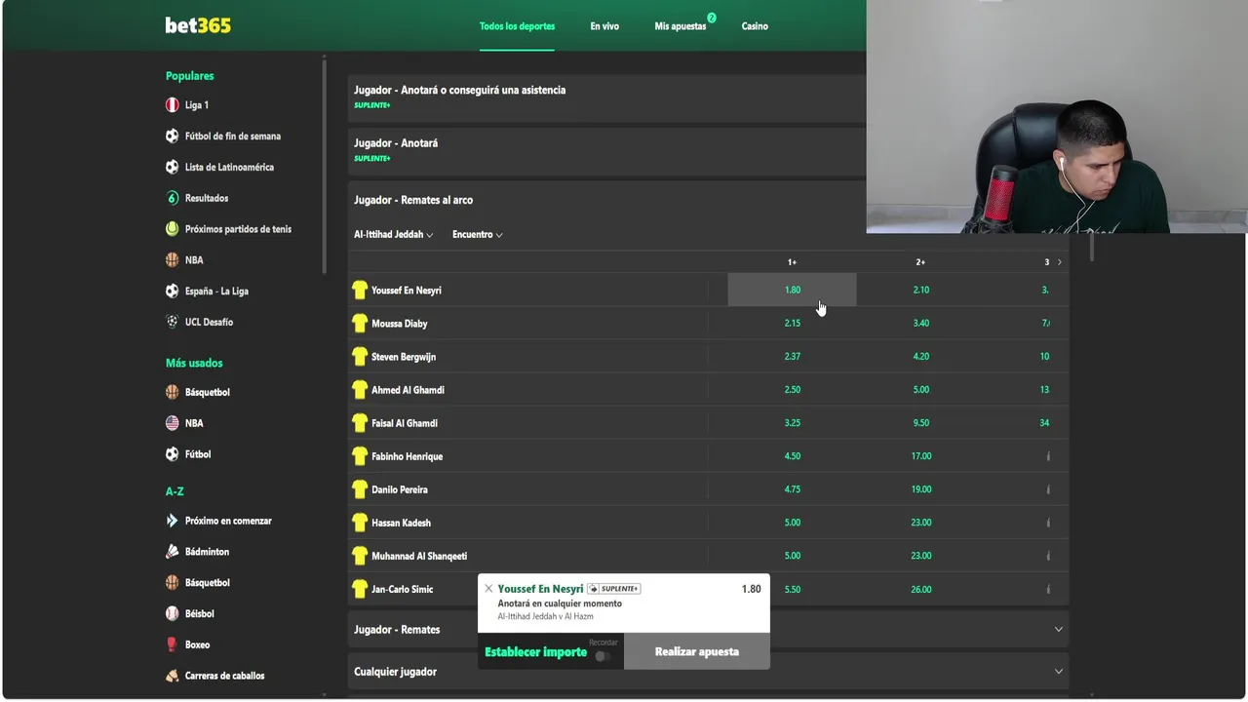Click the Béisbol ball icon

coord(173,614)
